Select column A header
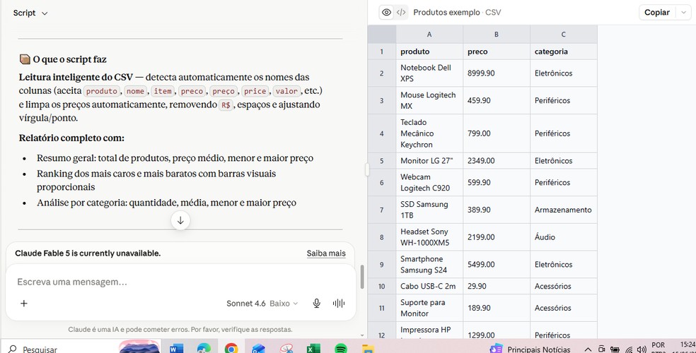Image resolution: width=696 pixels, height=353 pixels. pyautogui.click(x=429, y=34)
